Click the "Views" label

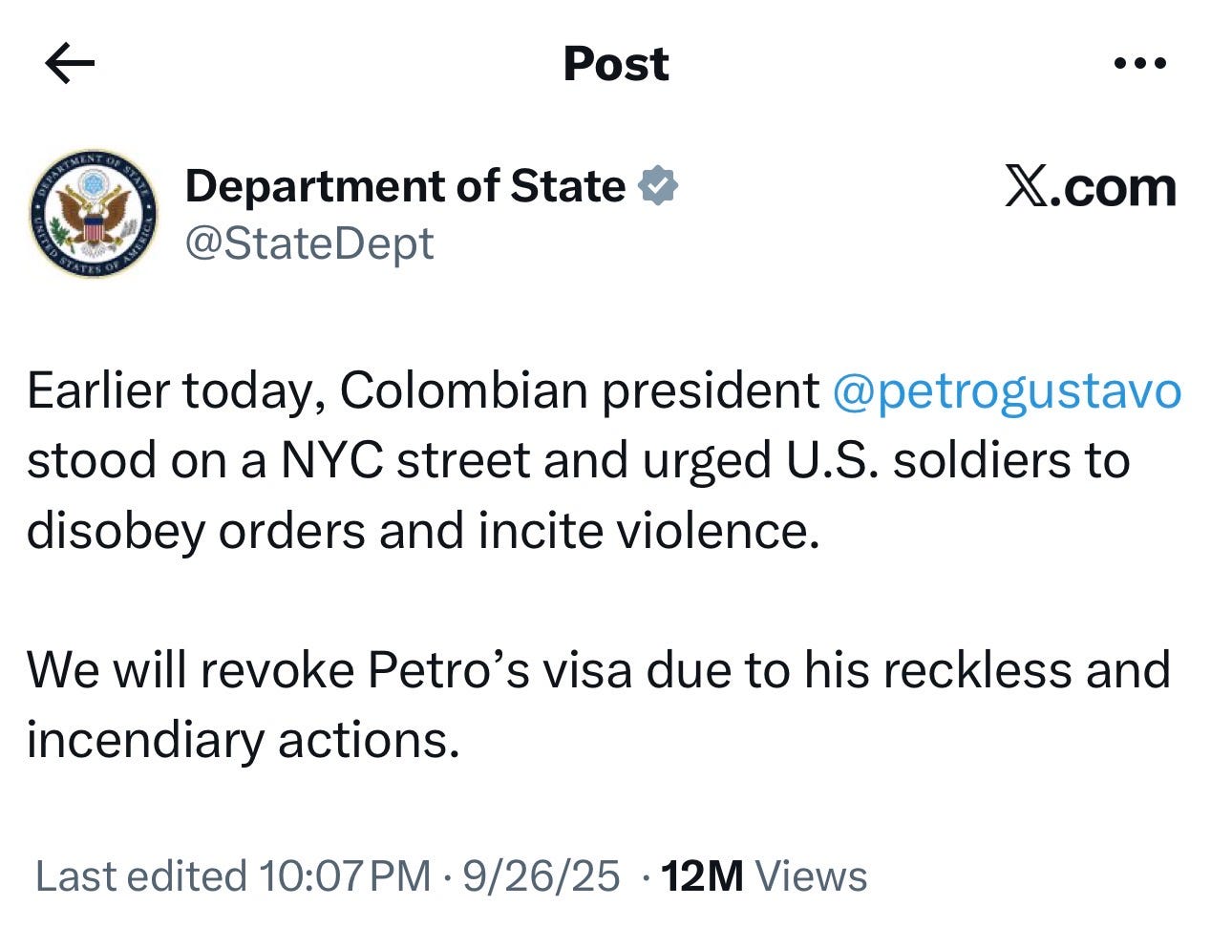click(x=811, y=875)
